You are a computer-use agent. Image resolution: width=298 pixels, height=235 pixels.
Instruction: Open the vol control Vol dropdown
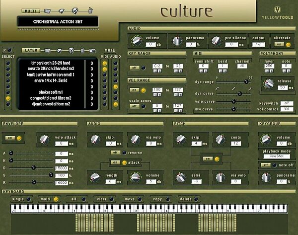click(x=287, y=109)
